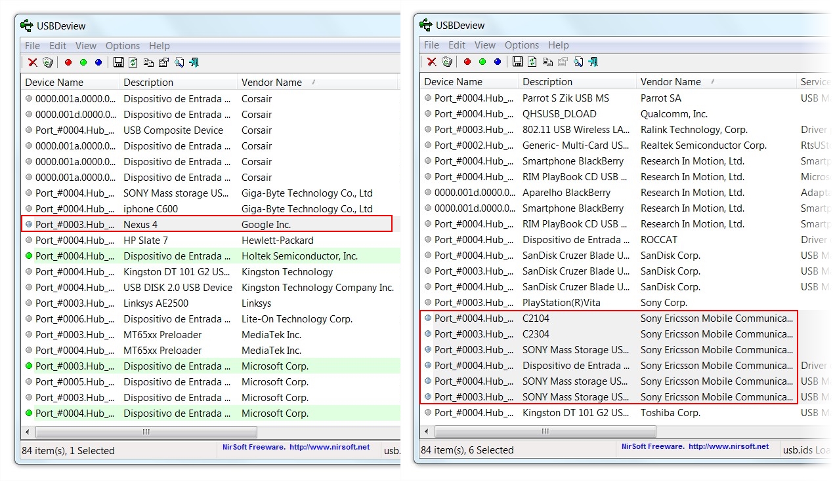The height and width of the screenshot is (481, 833).
Task: Open the Options menu in left window
Action: [123, 46]
